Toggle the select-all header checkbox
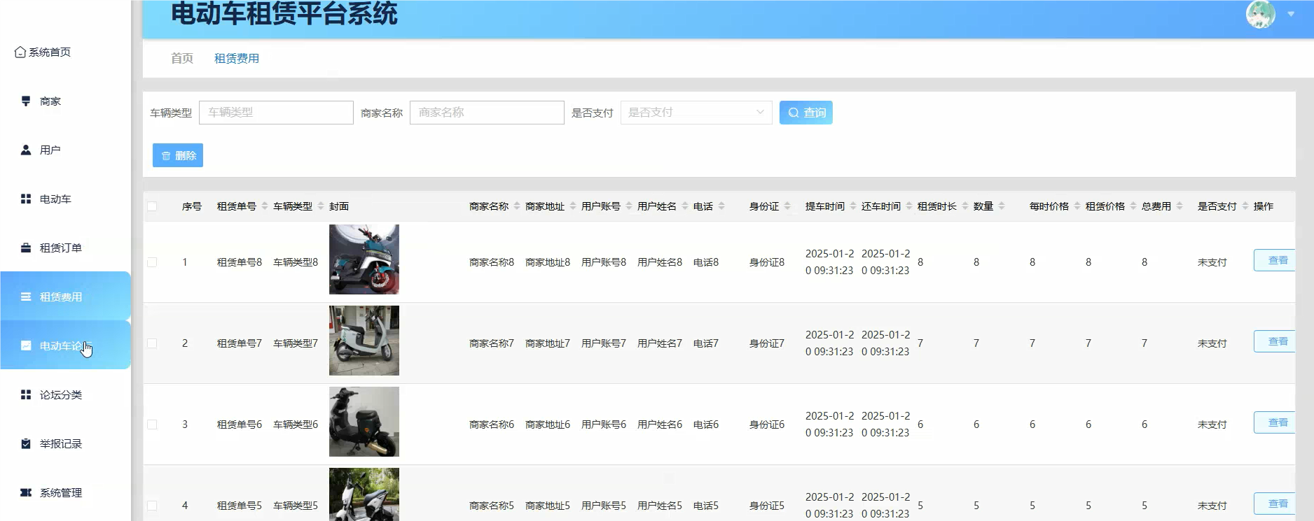This screenshot has width=1314, height=521. pyautogui.click(x=152, y=206)
